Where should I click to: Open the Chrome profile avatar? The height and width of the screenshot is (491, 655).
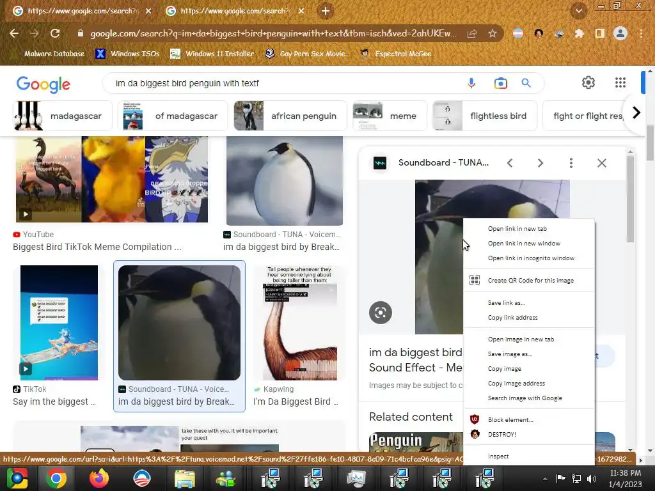(x=620, y=33)
